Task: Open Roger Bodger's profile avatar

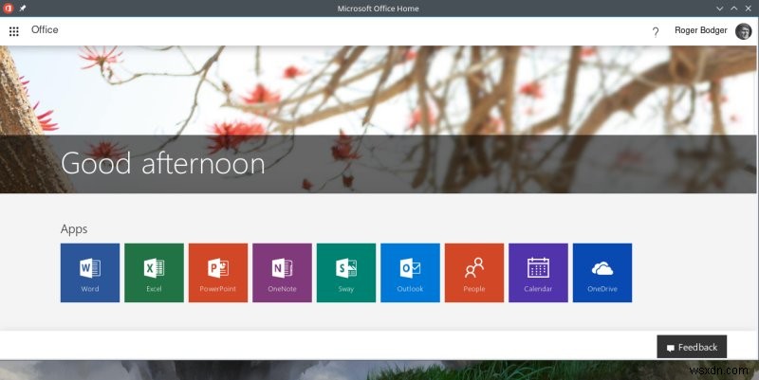Action: click(744, 31)
